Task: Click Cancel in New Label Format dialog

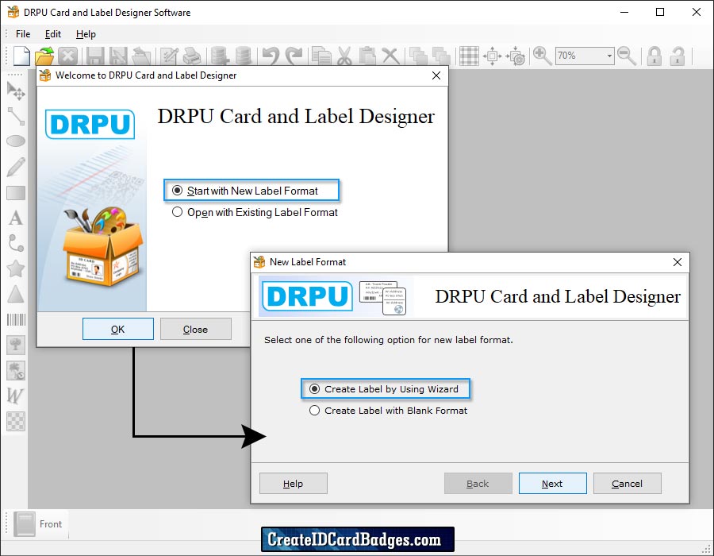Action: tap(627, 484)
